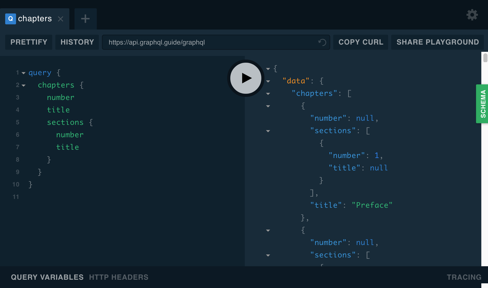Screen dimensions: 488x288
Task: Click the section "title": null value
Action: (379, 168)
